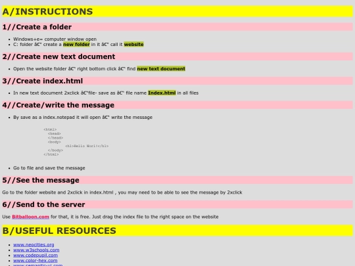Click the '6//Send to the server' heading

tap(177, 204)
